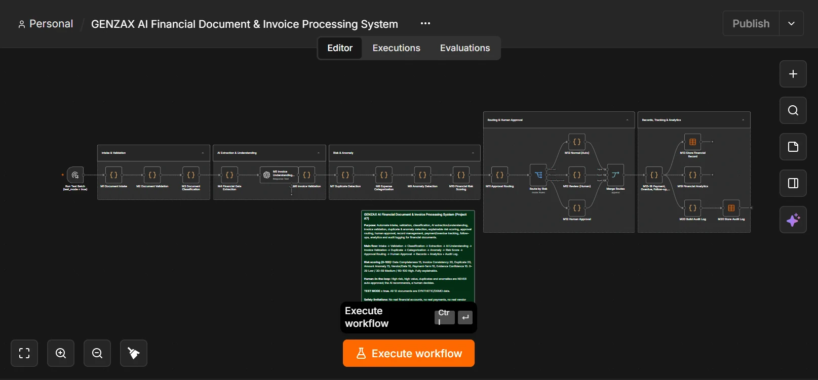Open the Personal project link
Image resolution: width=818 pixels, height=380 pixels.
[x=46, y=24]
